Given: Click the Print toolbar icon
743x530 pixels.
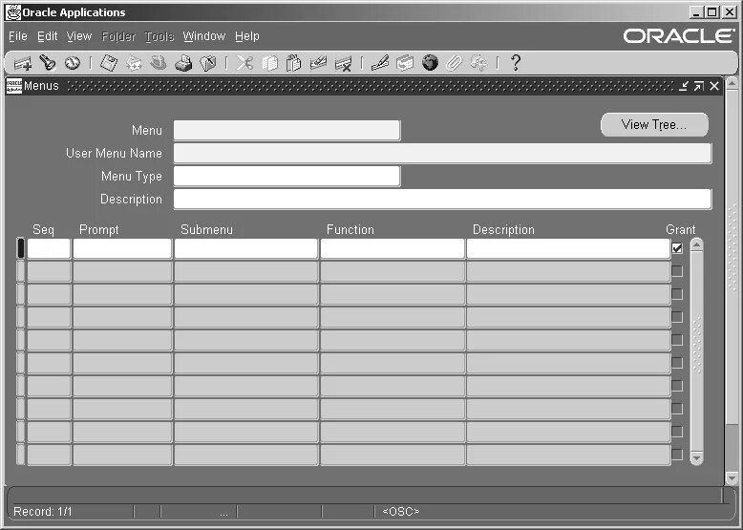Looking at the screenshot, I should point(183,62).
